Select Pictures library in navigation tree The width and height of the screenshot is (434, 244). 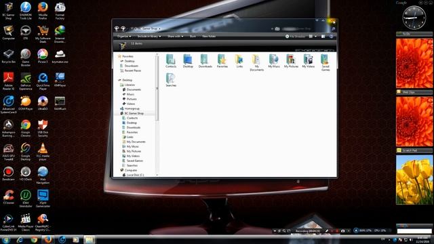click(x=132, y=99)
